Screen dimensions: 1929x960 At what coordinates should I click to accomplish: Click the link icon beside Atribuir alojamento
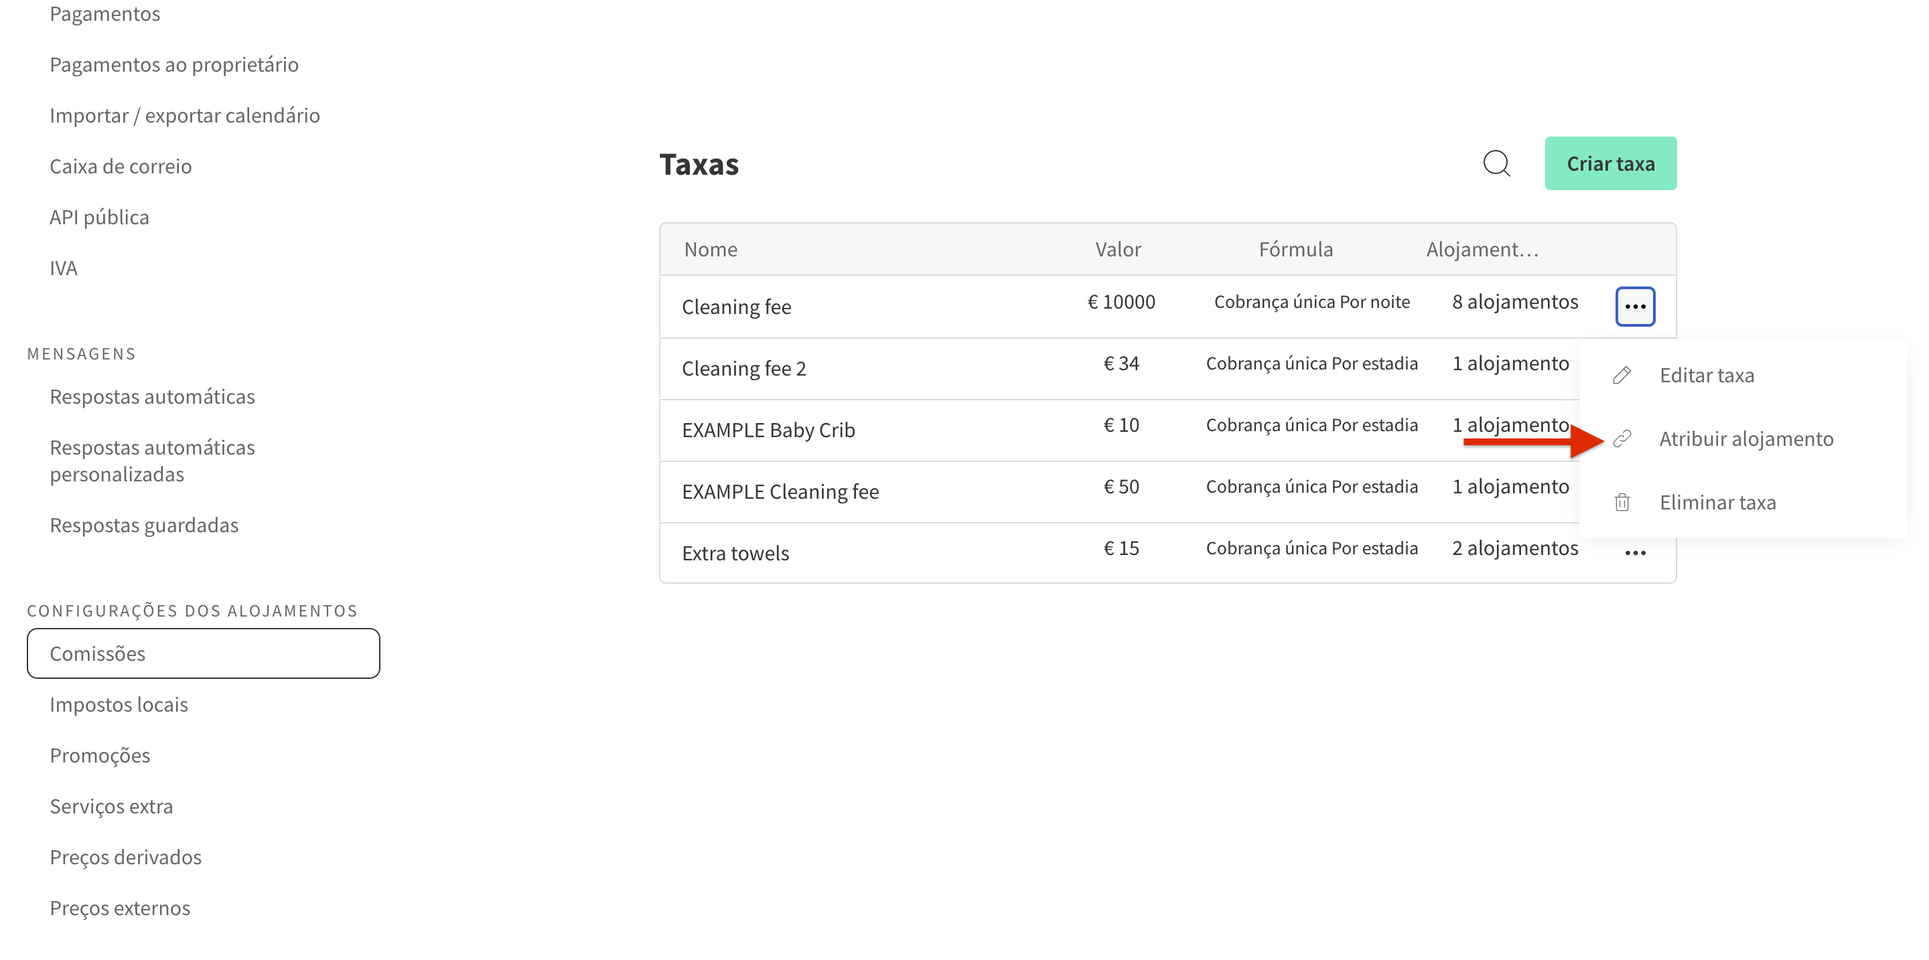(x=1622, y=438)
